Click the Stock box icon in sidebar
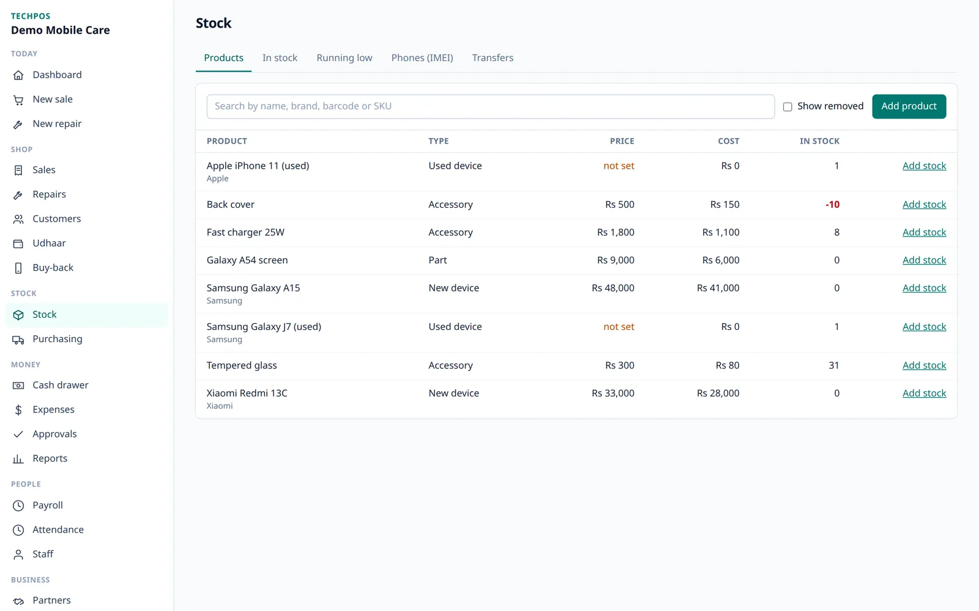This screenshot has height=611, width=979. tap(18, 315)
